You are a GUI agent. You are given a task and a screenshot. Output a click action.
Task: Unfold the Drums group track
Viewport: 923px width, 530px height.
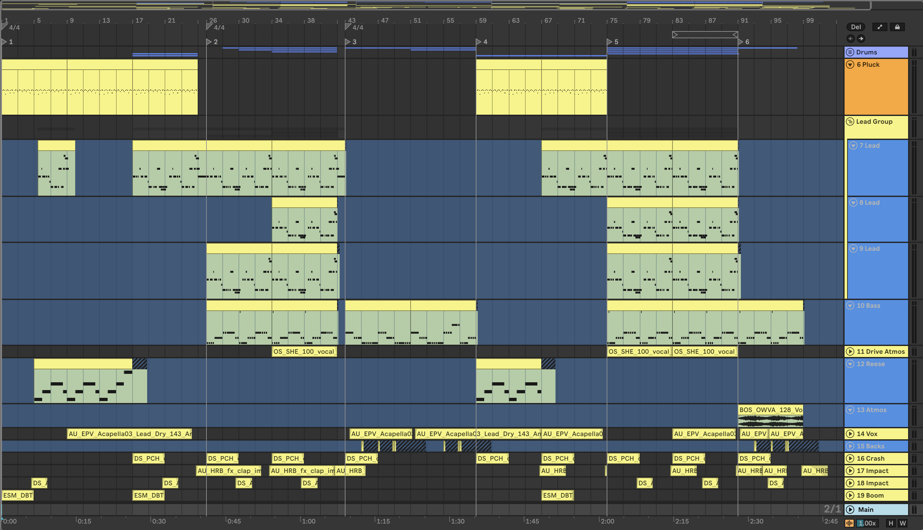click(850, 52)
